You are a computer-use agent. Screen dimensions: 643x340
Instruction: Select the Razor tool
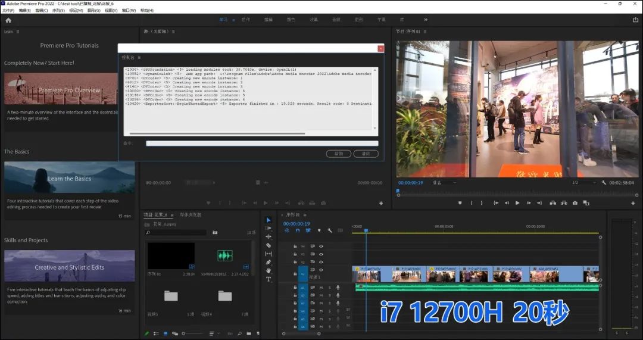[269, 245]
